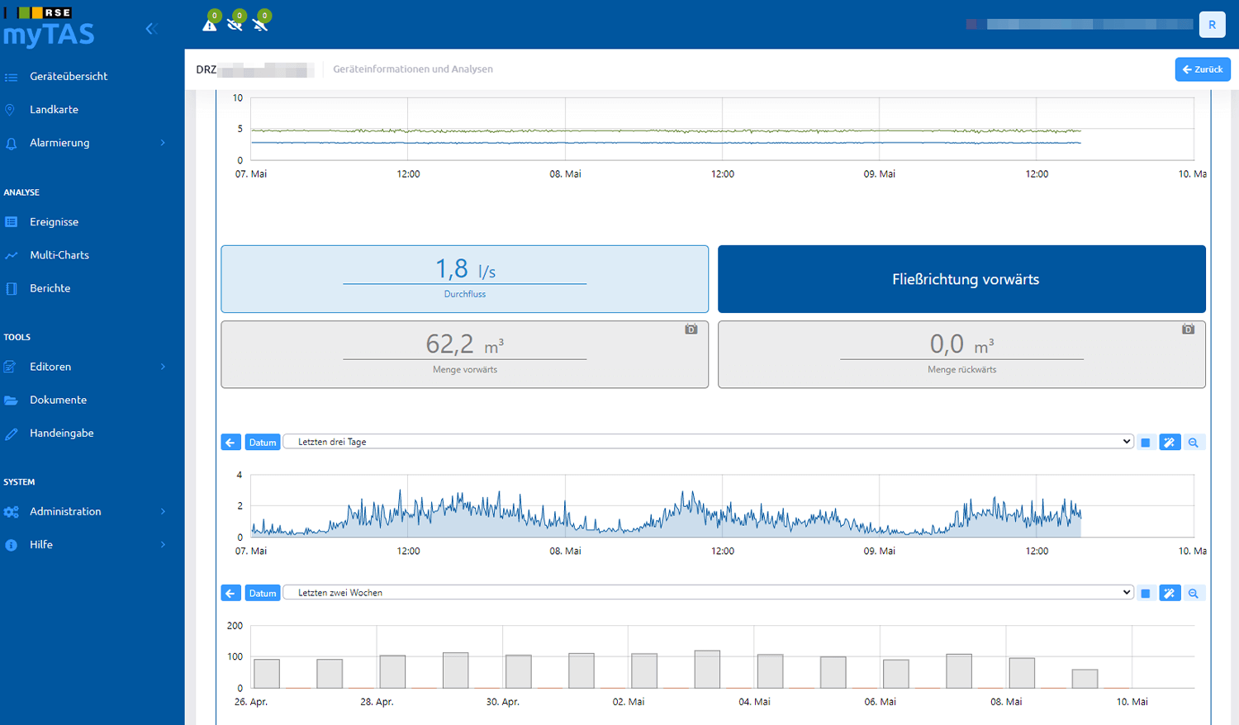Click the Durchfluss 1,8 l/s tile
1239x725 pixels.
click(465, 279)
